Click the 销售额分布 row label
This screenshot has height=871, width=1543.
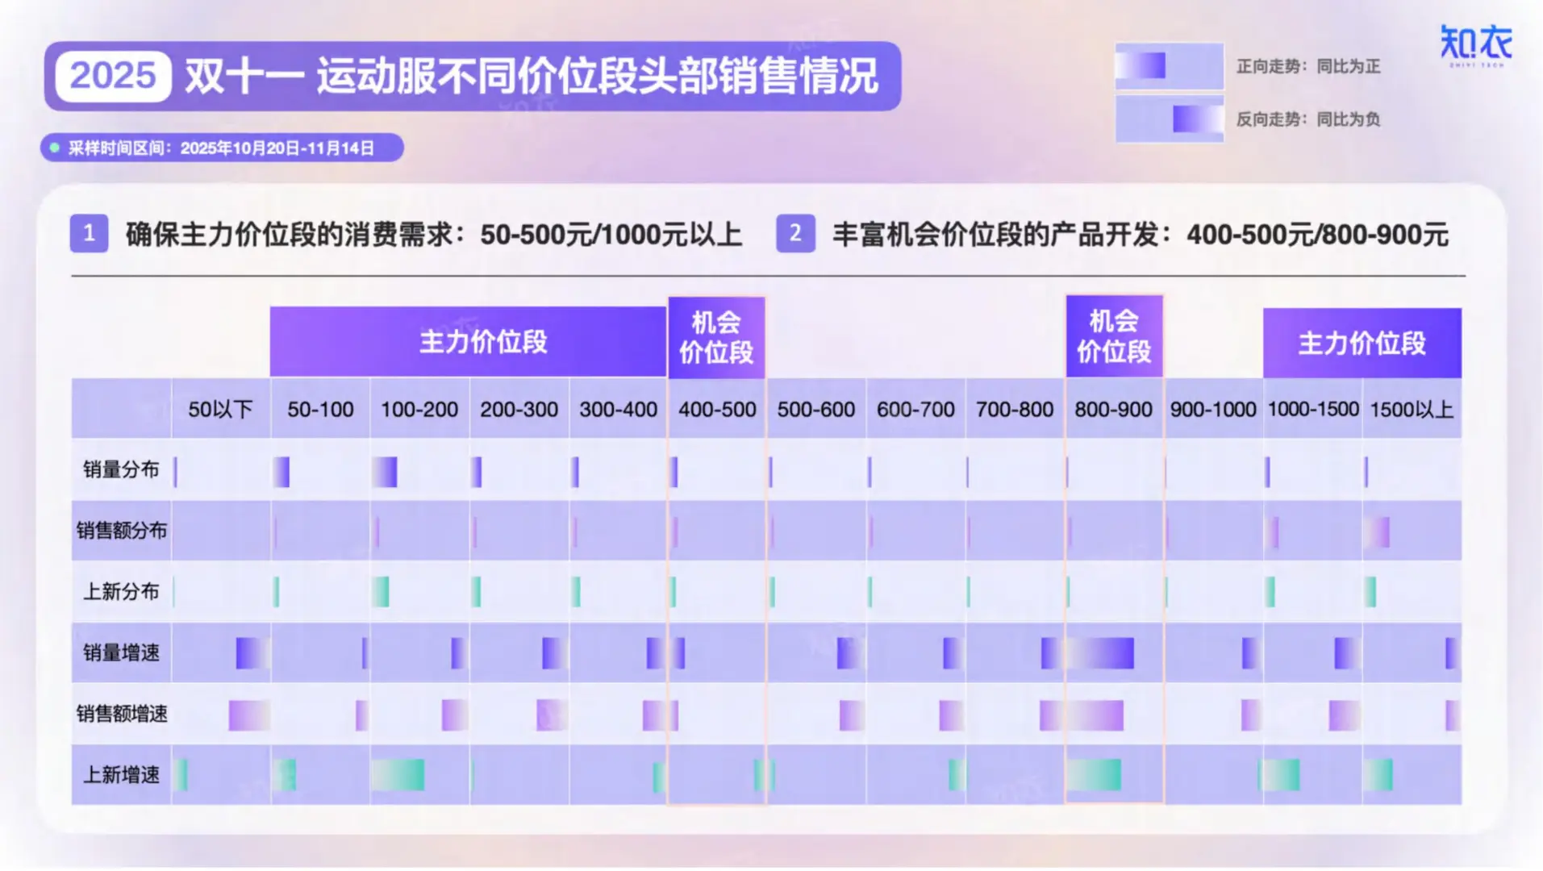click(x=121, y=530)
